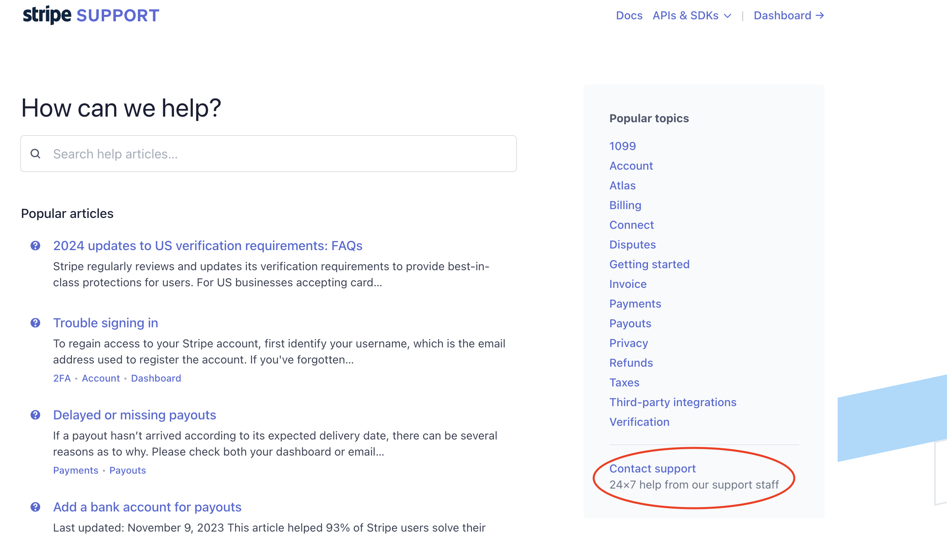
Task: Open the Disputes popular topic
Action: tap(633, 244)
